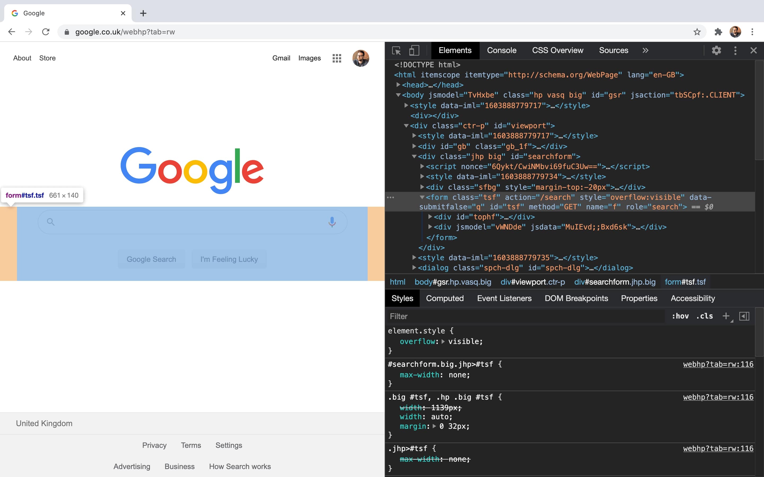Open DevTools three-dot customize menu
The image size is (764, 477).
[735, 50]
